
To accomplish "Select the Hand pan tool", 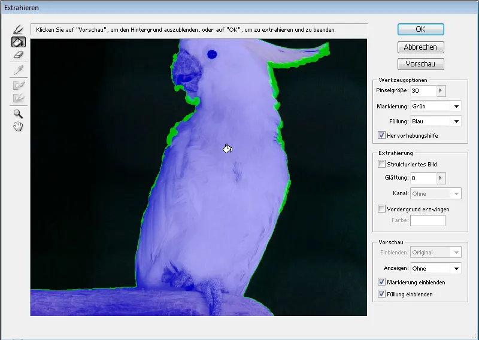I will coord(19,126).
